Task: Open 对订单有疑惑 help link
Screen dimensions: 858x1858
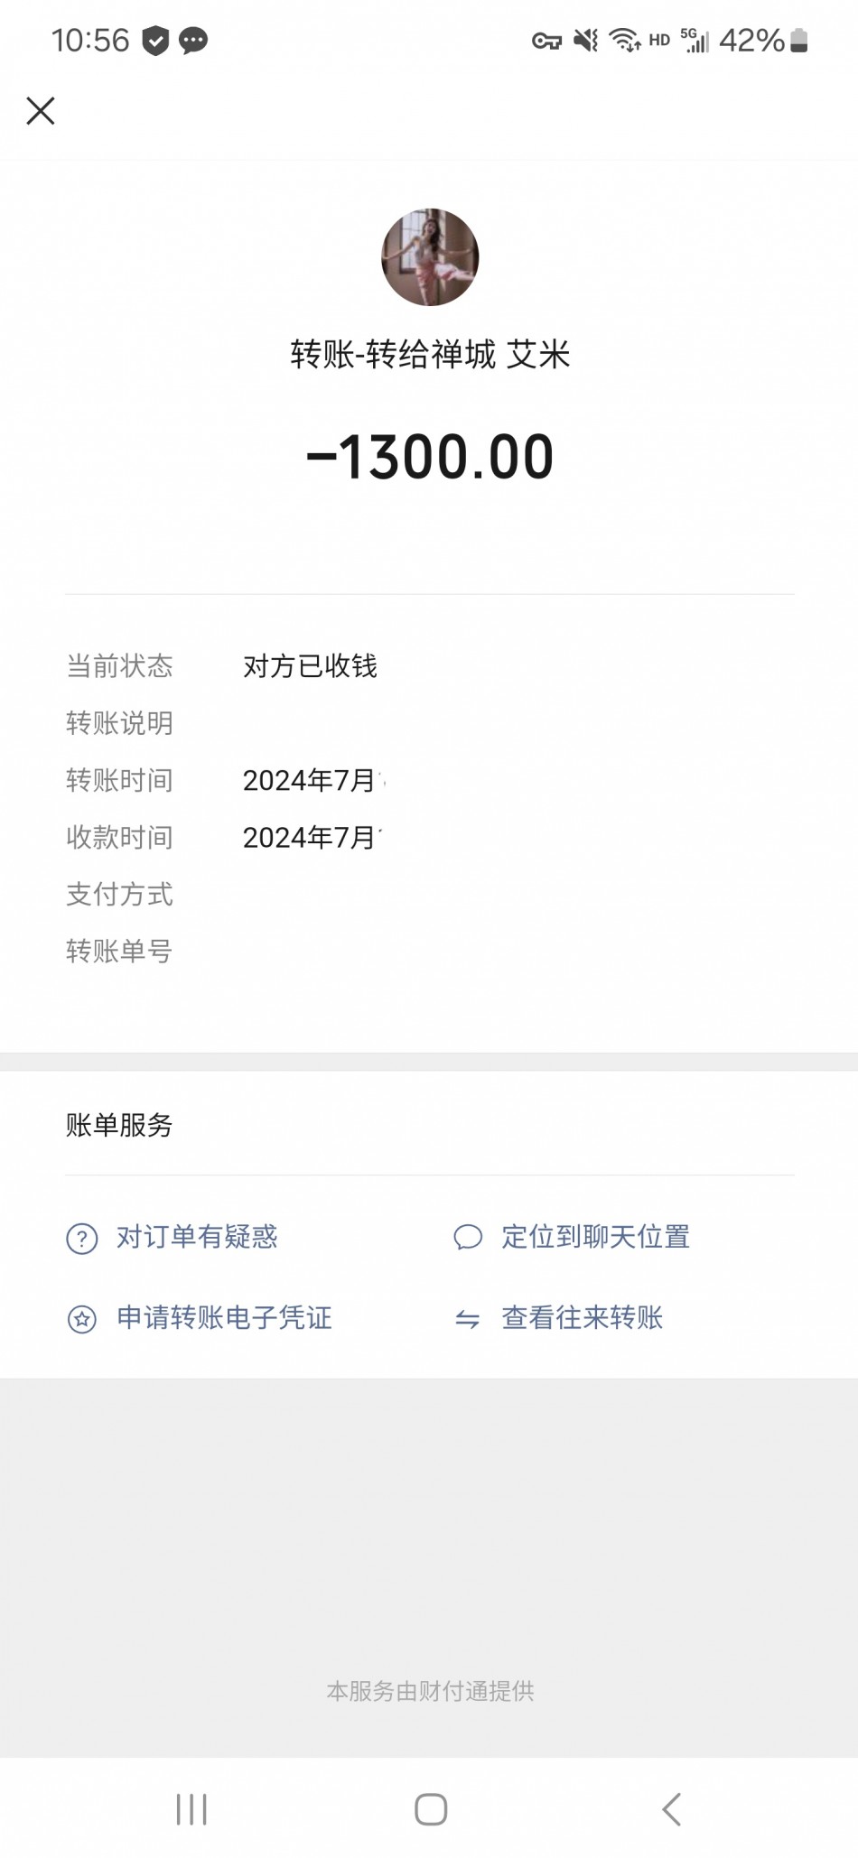Action: pyautogui.click(x=197, y=1237)
